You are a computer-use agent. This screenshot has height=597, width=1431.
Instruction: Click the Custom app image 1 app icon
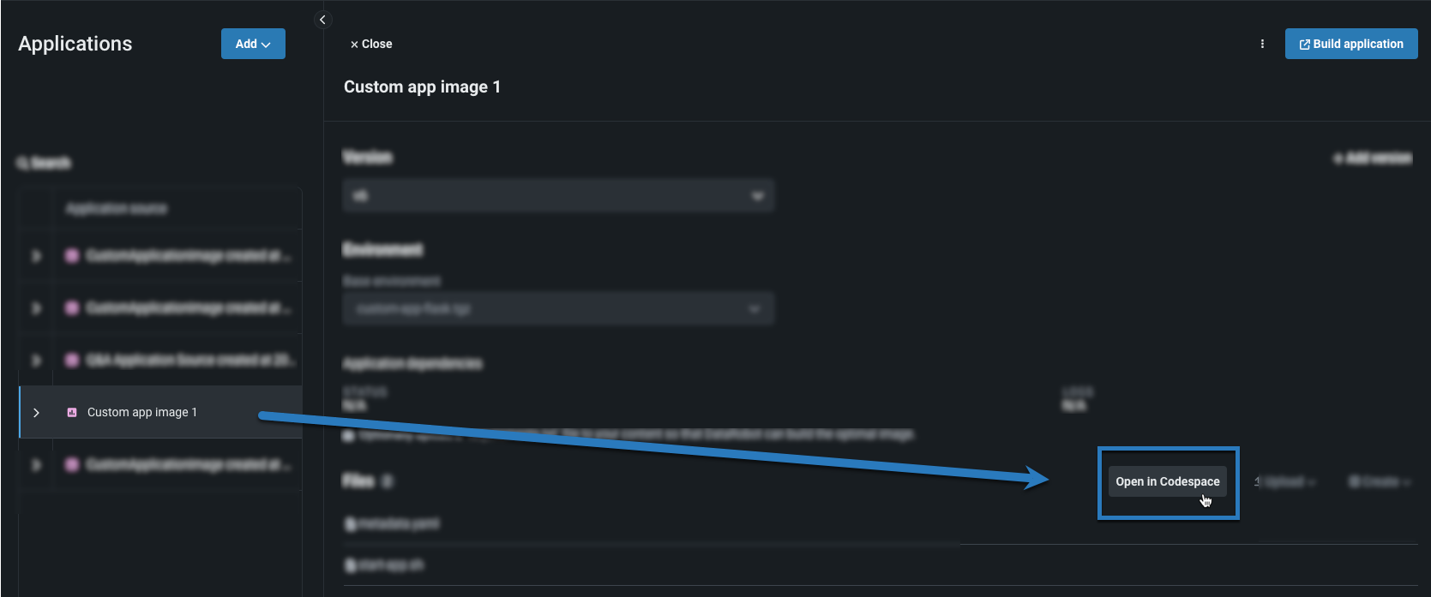(72, 412)
